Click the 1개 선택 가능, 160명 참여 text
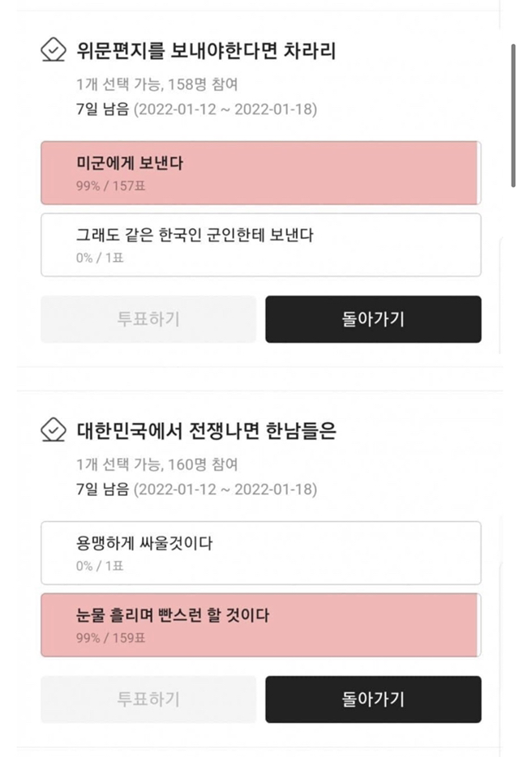This screenshot has width=519, height=757. (157, 465)
